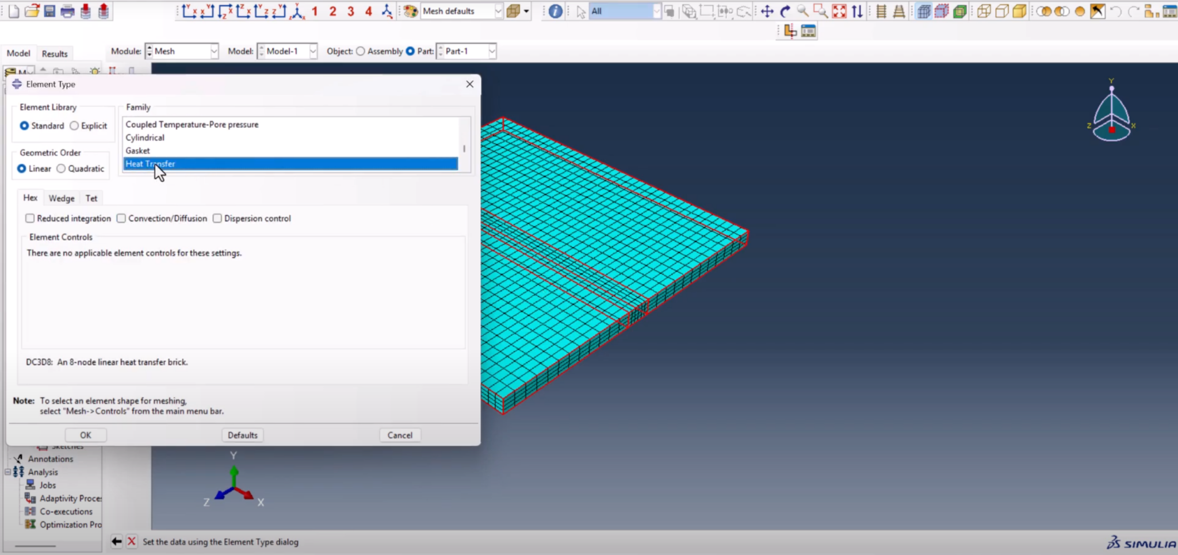1178x555 pixels.
Task: Enable Reduced integration for Hex elements
Action: [30, 218]
